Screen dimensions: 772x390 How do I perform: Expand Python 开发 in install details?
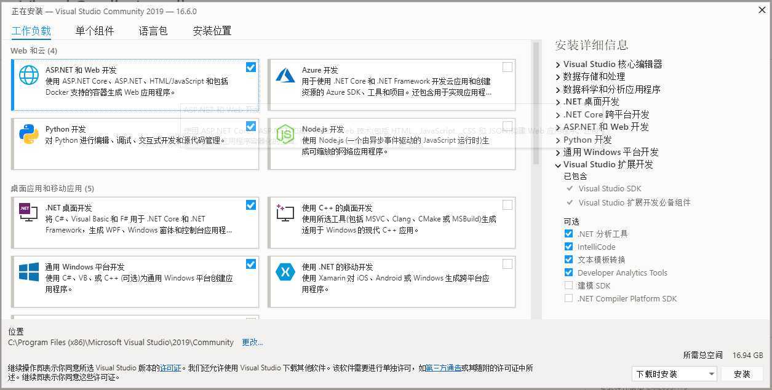tap(558, 140)
